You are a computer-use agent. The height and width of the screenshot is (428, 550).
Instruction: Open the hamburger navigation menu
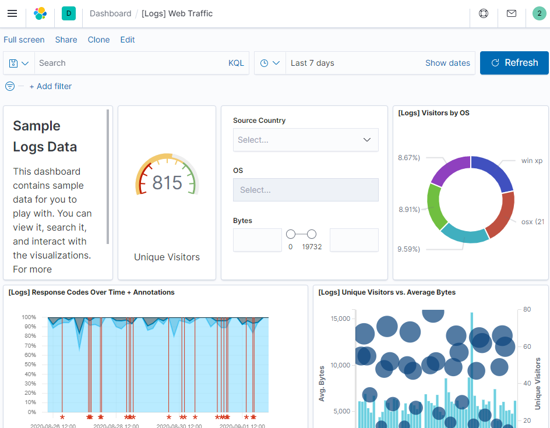point(12,13)
